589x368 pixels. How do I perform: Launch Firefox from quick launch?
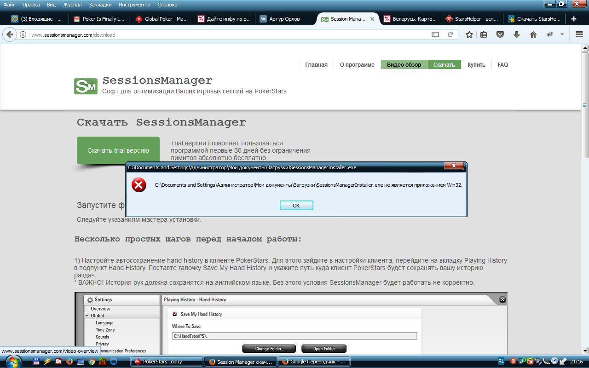69,362
